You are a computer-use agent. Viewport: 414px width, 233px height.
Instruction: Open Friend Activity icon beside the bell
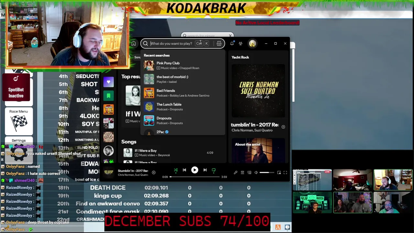point(240,43)
